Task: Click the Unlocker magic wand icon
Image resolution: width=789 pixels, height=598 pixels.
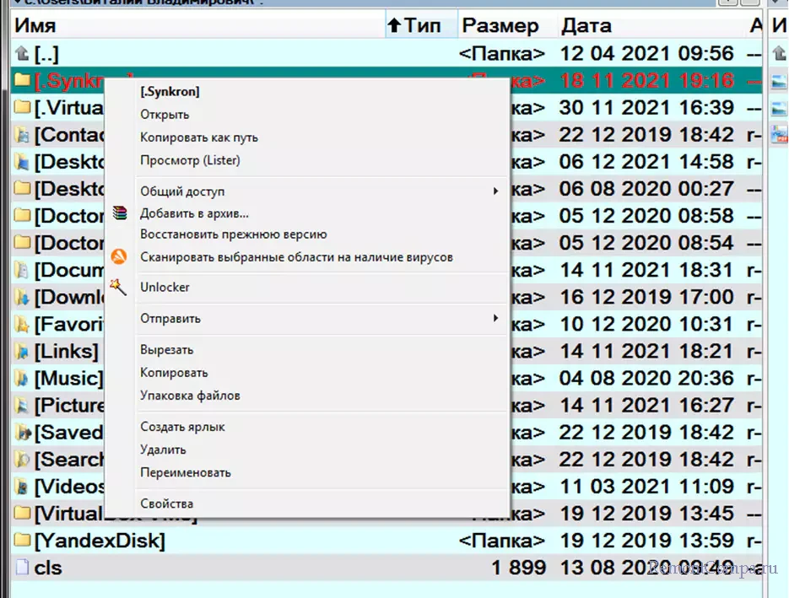Action: (x=120, y=288)
